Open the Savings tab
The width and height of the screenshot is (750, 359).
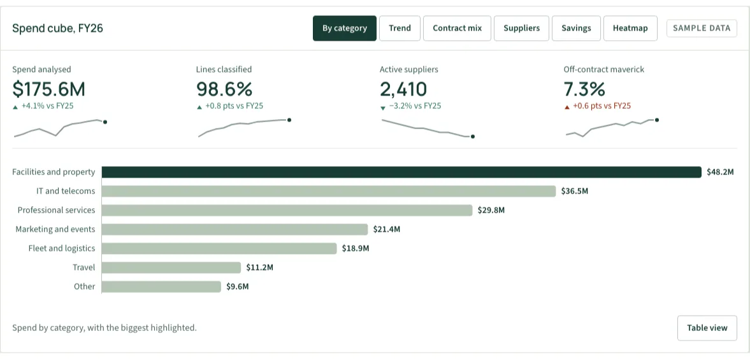point(577,28)
